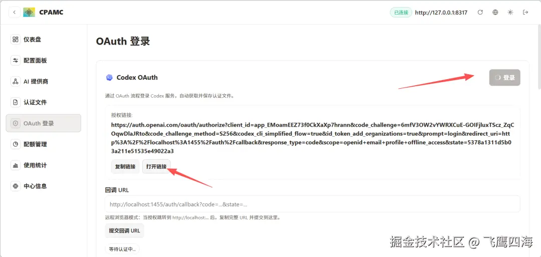Open the language globe icon
Screen dimensions: 541x257
[x=495, y=13]
